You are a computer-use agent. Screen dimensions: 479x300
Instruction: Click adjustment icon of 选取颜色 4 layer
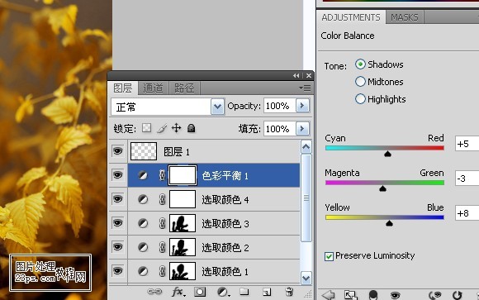pyautogui.click(x=143, y=199)
